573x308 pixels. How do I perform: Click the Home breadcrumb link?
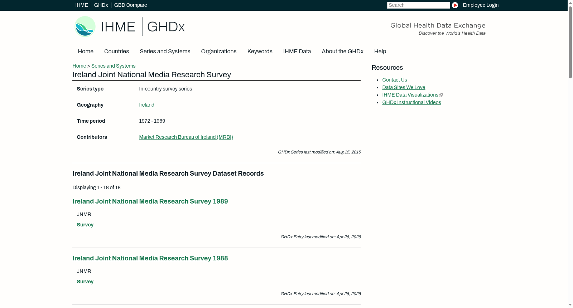click(x=79, y=66)
